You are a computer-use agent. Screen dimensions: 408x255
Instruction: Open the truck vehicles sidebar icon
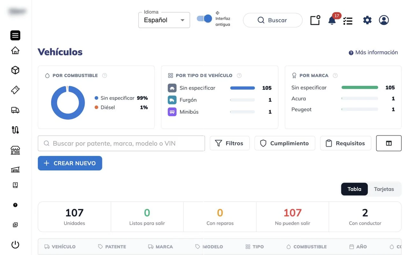point(15,110)
